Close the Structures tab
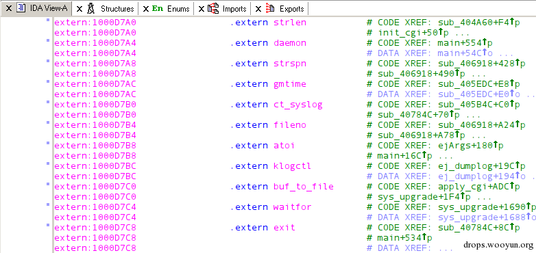The image size is (536, 253). [x=80, y=9]
